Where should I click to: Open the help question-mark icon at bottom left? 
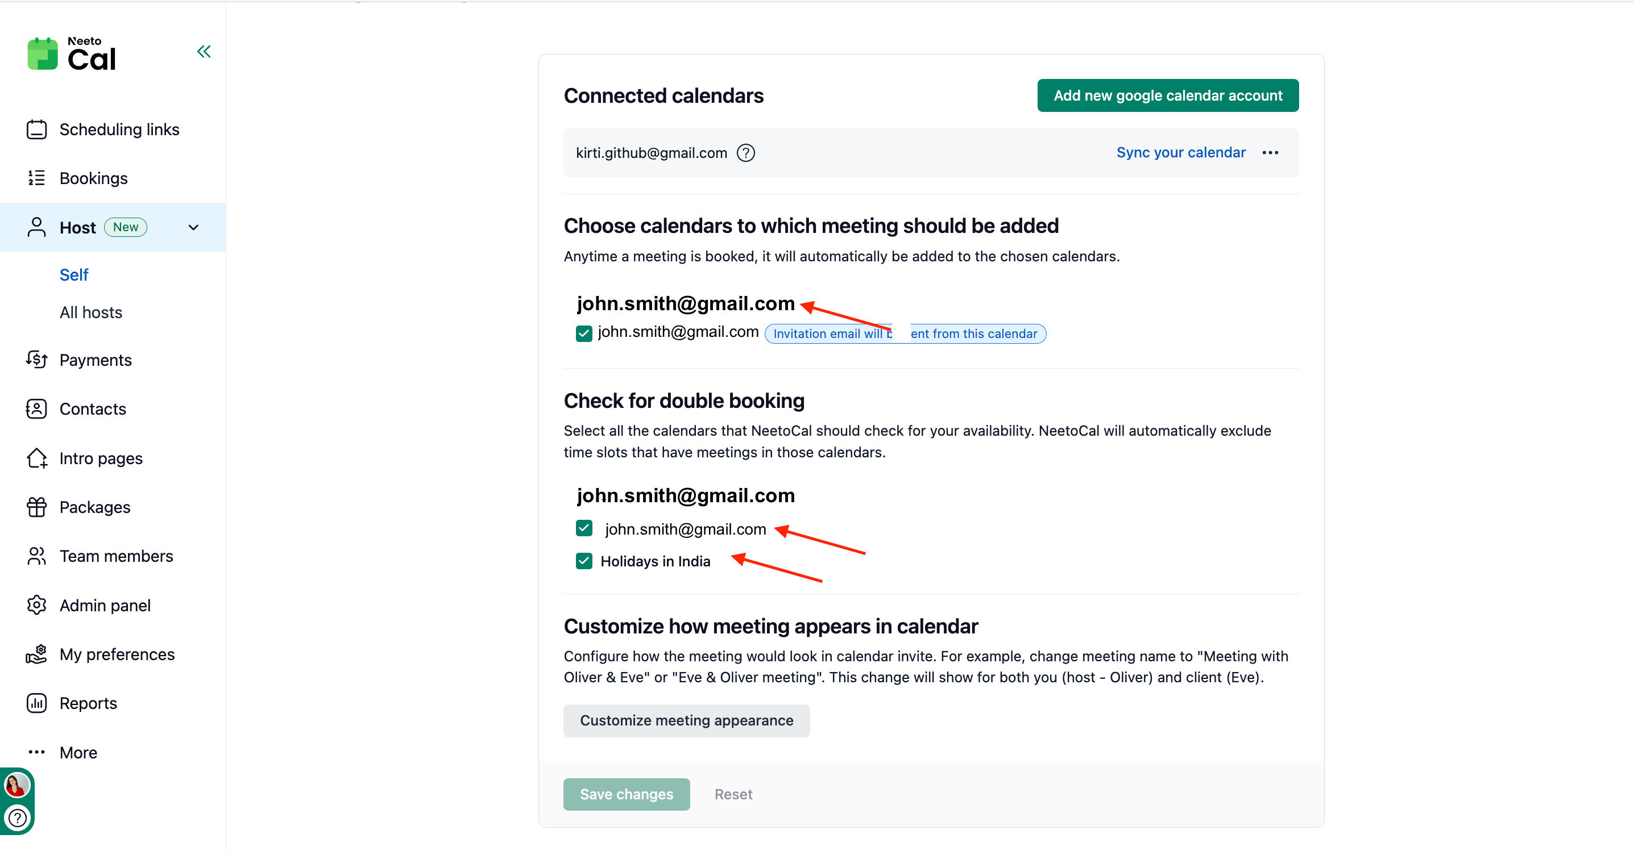pos(18,818)
